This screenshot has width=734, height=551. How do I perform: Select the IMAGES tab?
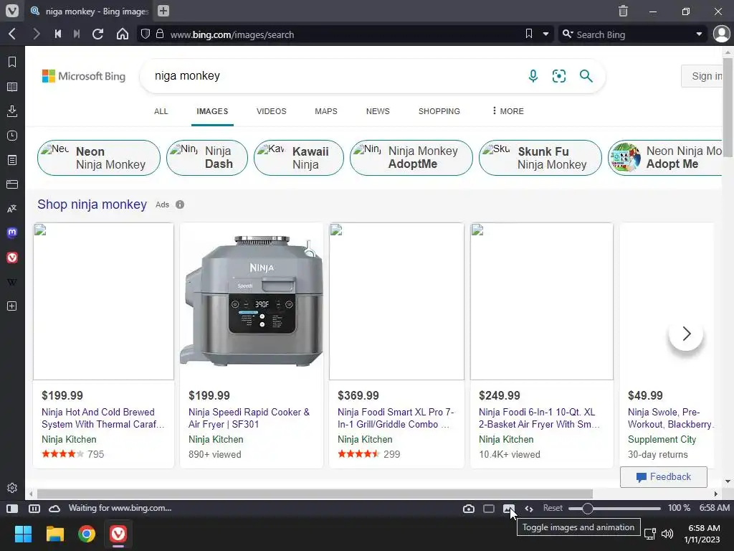tap(212, 111)
